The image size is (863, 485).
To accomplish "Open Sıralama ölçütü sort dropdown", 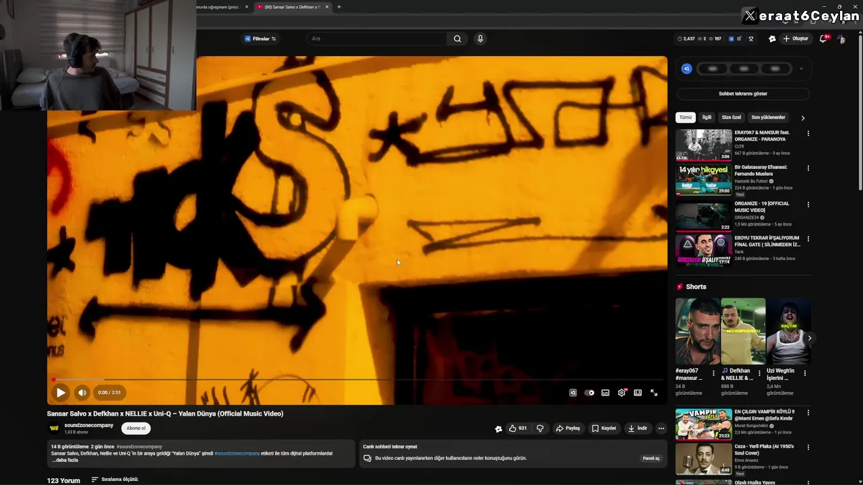I will (x=115, y=480).
